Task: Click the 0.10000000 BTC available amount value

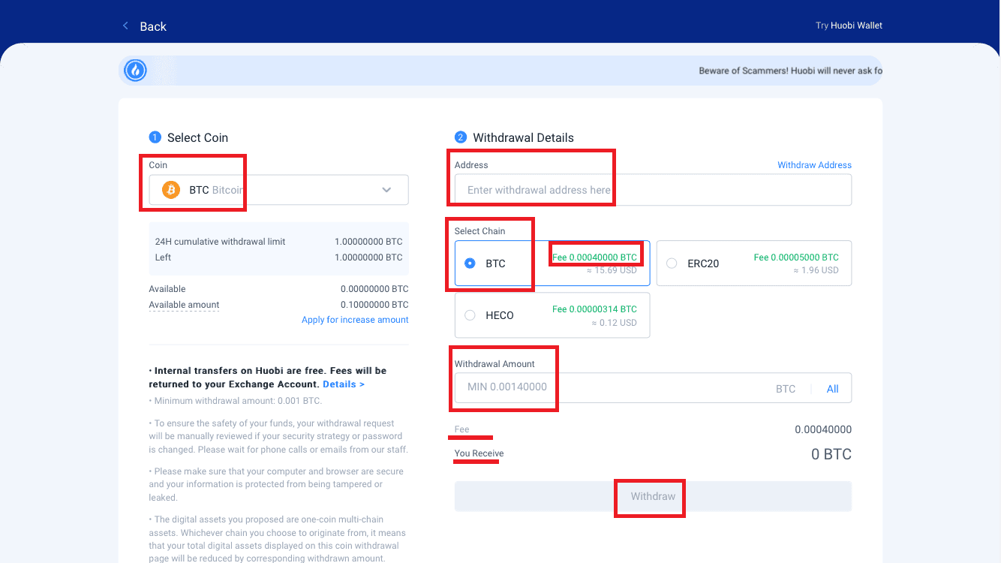Action: (x=374, y=305)
